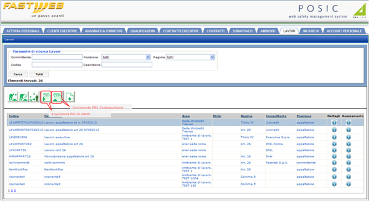Click the document download arrow icon

(x=70, y=97)
